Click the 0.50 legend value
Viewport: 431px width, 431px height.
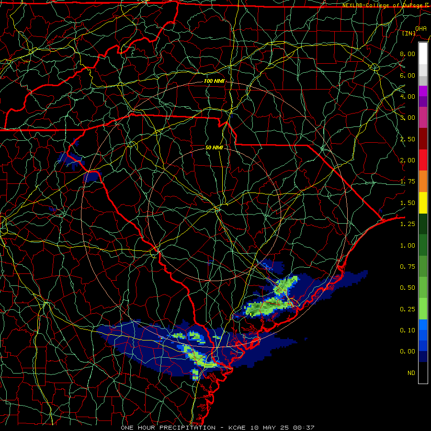pos(408,288)
